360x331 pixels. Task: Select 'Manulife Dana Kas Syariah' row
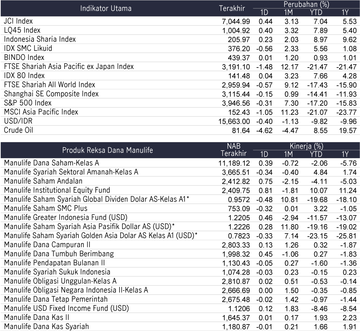pos(46,326)
